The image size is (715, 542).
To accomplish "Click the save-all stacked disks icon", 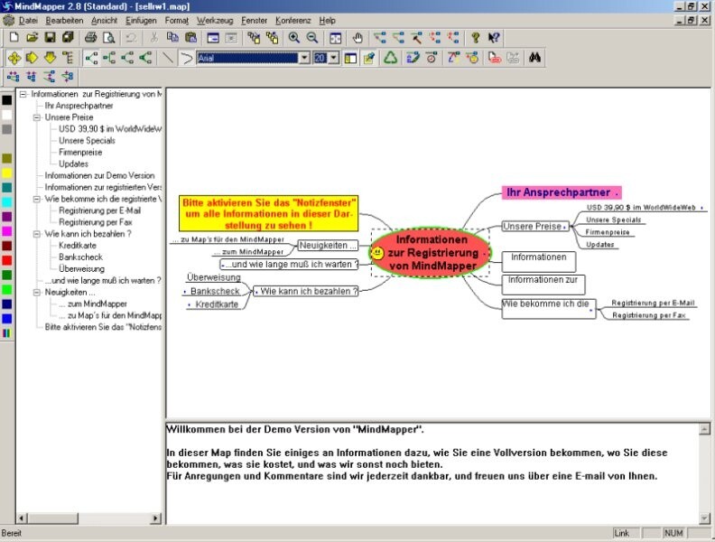I will (x=68, y=38).
